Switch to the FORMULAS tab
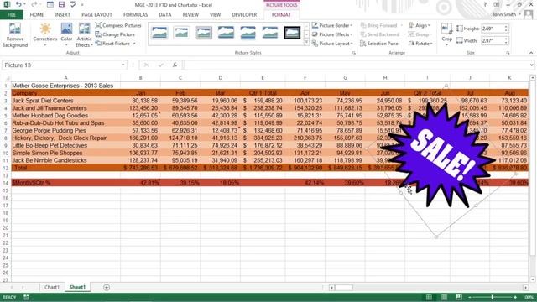This screenshot has height=302, width=537. tap(136, 15)
